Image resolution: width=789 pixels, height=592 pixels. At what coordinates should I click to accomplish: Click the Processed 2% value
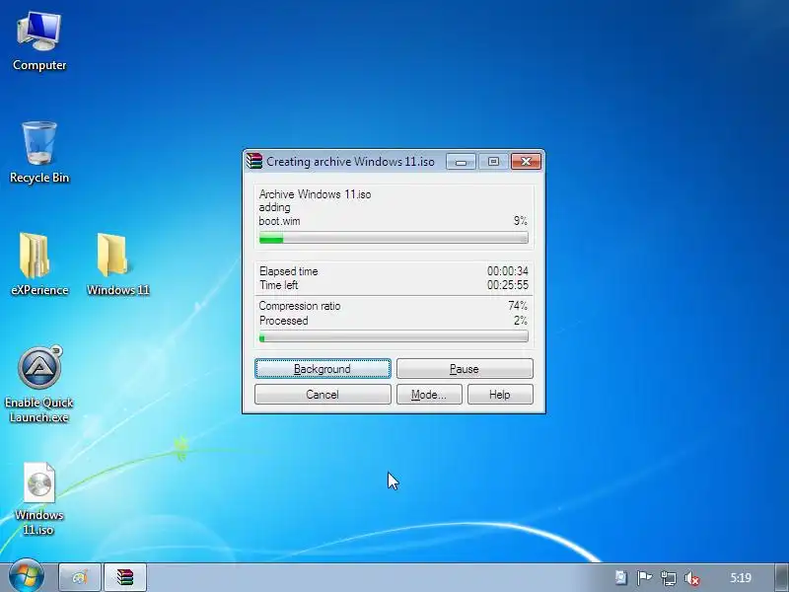(x=521, y=321)
